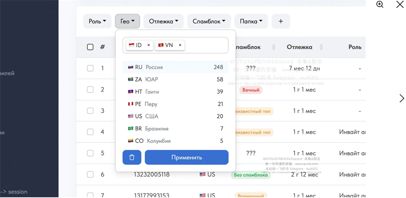Open the Отлежка filter dropdown
This screenshot has width=406, height=198.
pyautogui.click(x=164, y=21)
